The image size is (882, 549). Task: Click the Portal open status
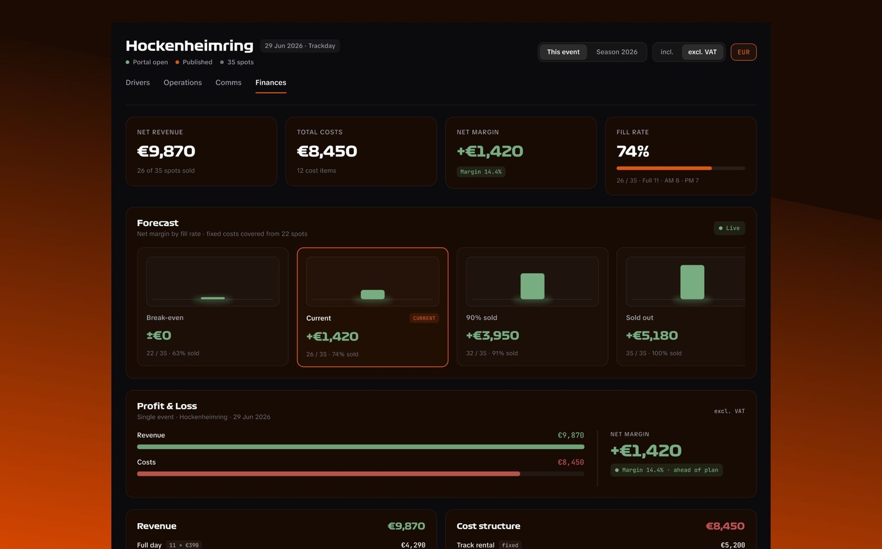coord(147,62)
